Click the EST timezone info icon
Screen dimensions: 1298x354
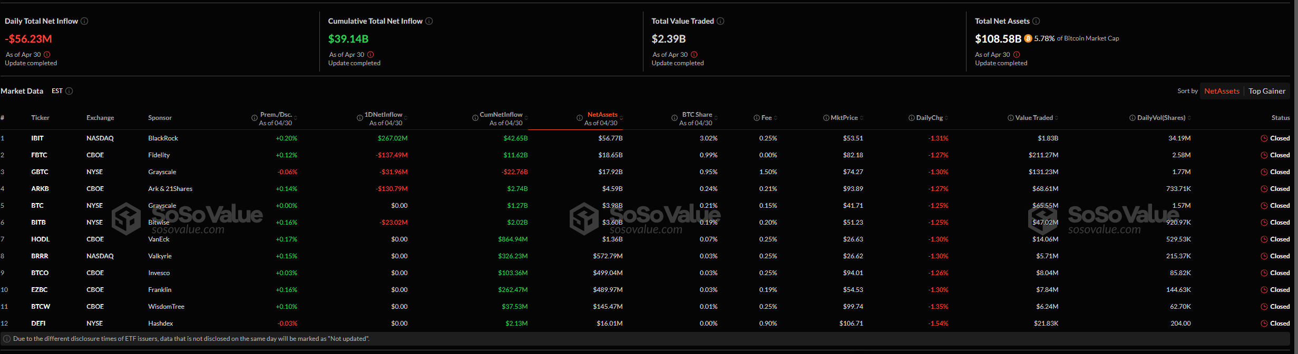point(69,91)
